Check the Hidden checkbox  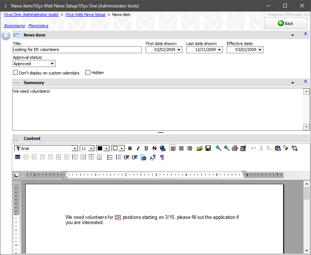(88, 73)
